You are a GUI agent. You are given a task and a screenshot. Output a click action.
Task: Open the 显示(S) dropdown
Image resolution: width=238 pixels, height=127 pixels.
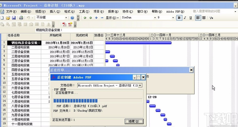click(x=112, y=18)
